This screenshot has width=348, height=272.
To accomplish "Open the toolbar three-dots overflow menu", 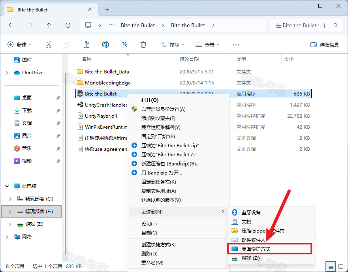I will [236, 45].
